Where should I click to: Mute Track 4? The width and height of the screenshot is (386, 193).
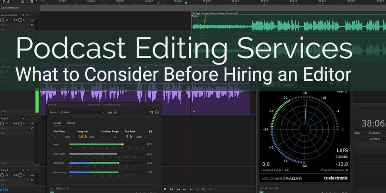23,170
